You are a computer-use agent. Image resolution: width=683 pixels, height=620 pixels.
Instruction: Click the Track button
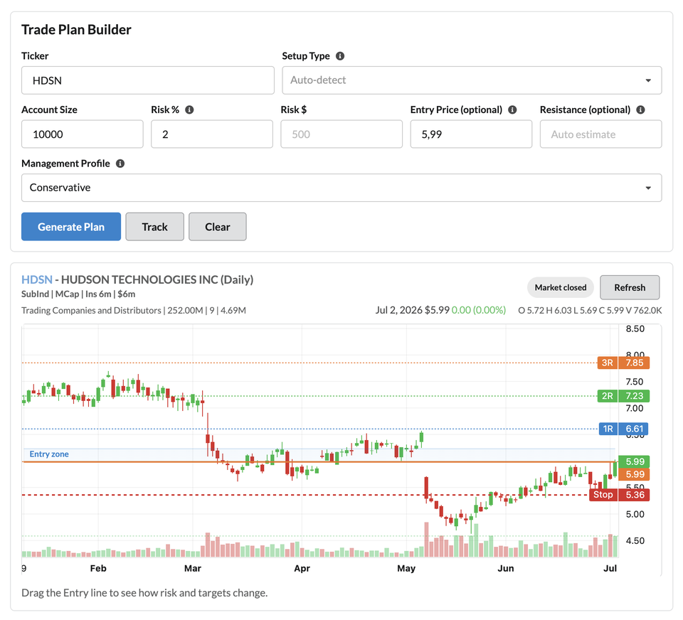pos(154,226)
